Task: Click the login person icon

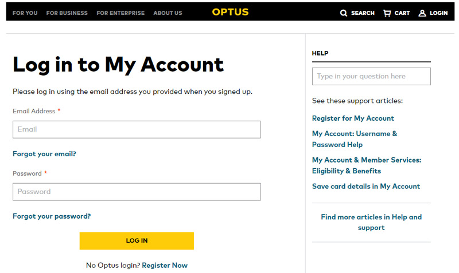Action: pyautogui.click(x=422, y=13)
